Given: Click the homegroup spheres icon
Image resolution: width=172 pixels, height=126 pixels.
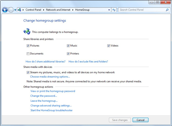Looking at the screenshot, I should click(27, 31).
